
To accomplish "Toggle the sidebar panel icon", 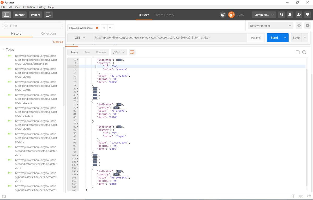I will pyautogui.click(x=7, y=15).
